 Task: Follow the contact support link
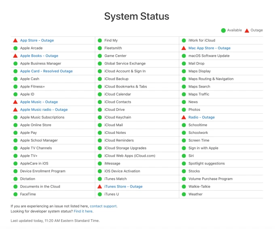pos(103,206)
